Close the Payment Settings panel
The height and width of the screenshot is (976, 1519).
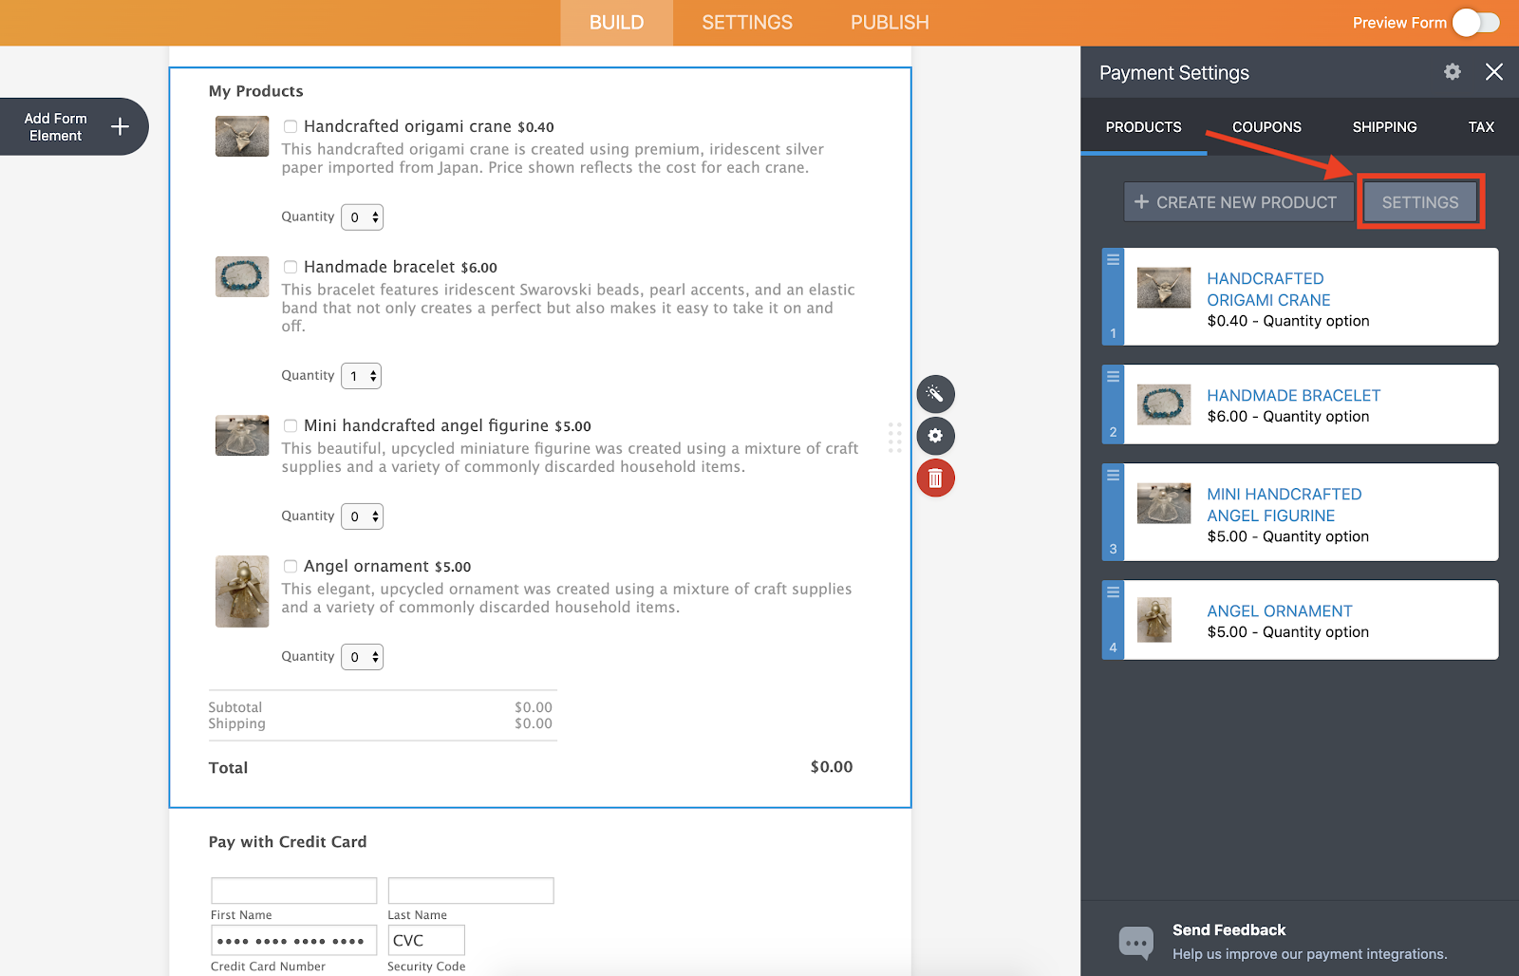[1494, 72]
